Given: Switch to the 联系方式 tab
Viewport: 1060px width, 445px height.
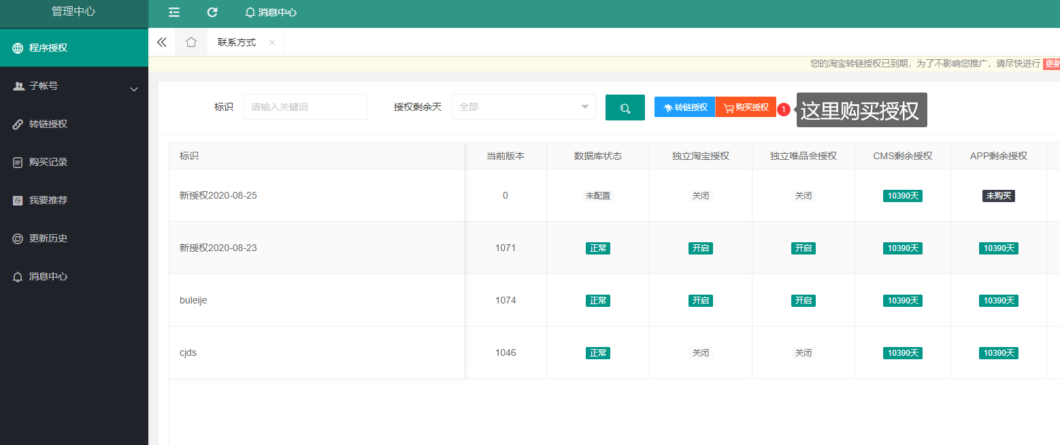Looking at the screenshot, I should click(x=237, y=42).
